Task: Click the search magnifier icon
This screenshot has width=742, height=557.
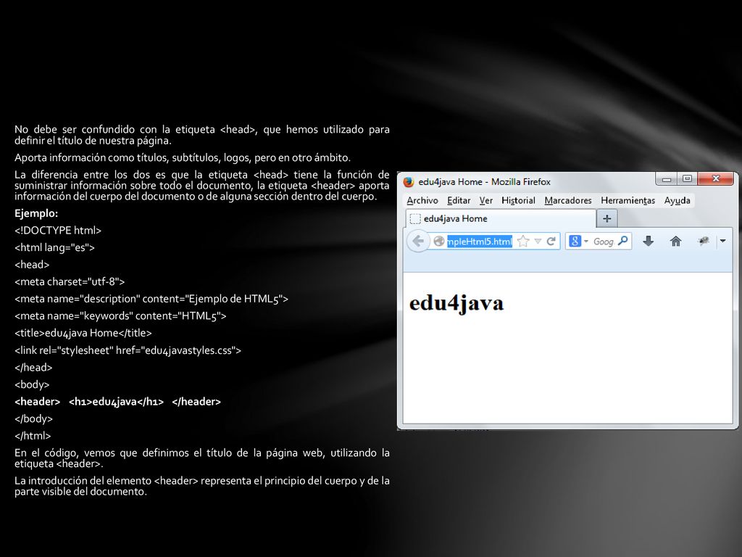Action: tap(622, 241)
